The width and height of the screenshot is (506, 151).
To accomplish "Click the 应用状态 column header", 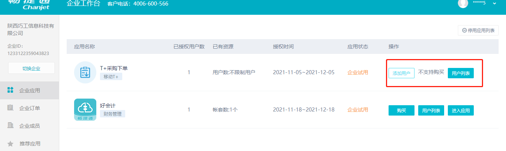I will (358, 47).
